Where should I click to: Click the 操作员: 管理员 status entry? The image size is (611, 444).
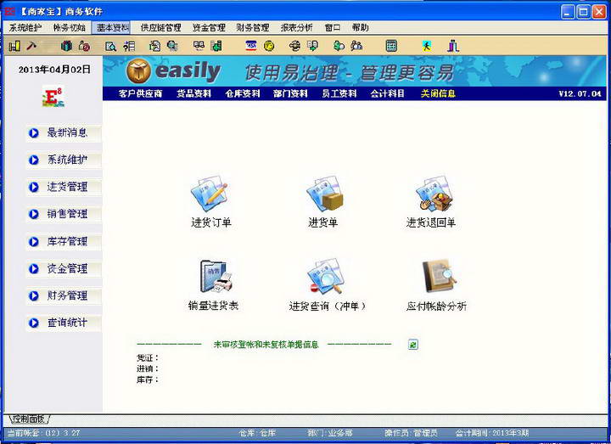pyautogui.click(x=411, y=433)
